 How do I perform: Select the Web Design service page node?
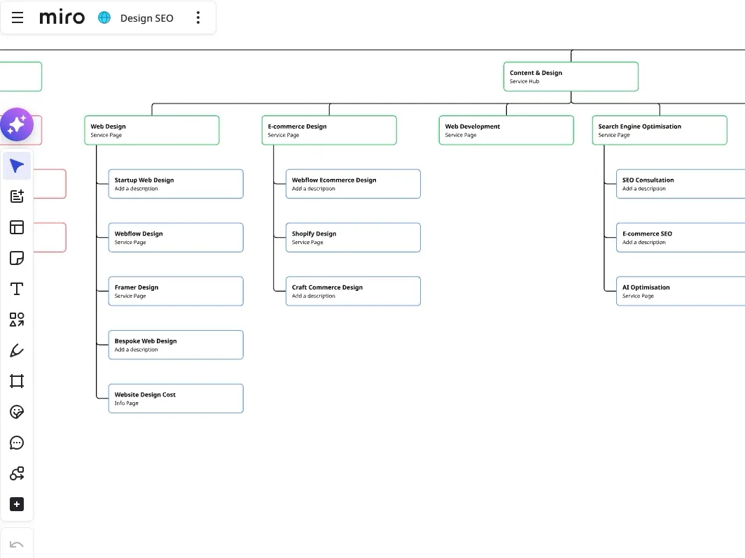(151, 130)
